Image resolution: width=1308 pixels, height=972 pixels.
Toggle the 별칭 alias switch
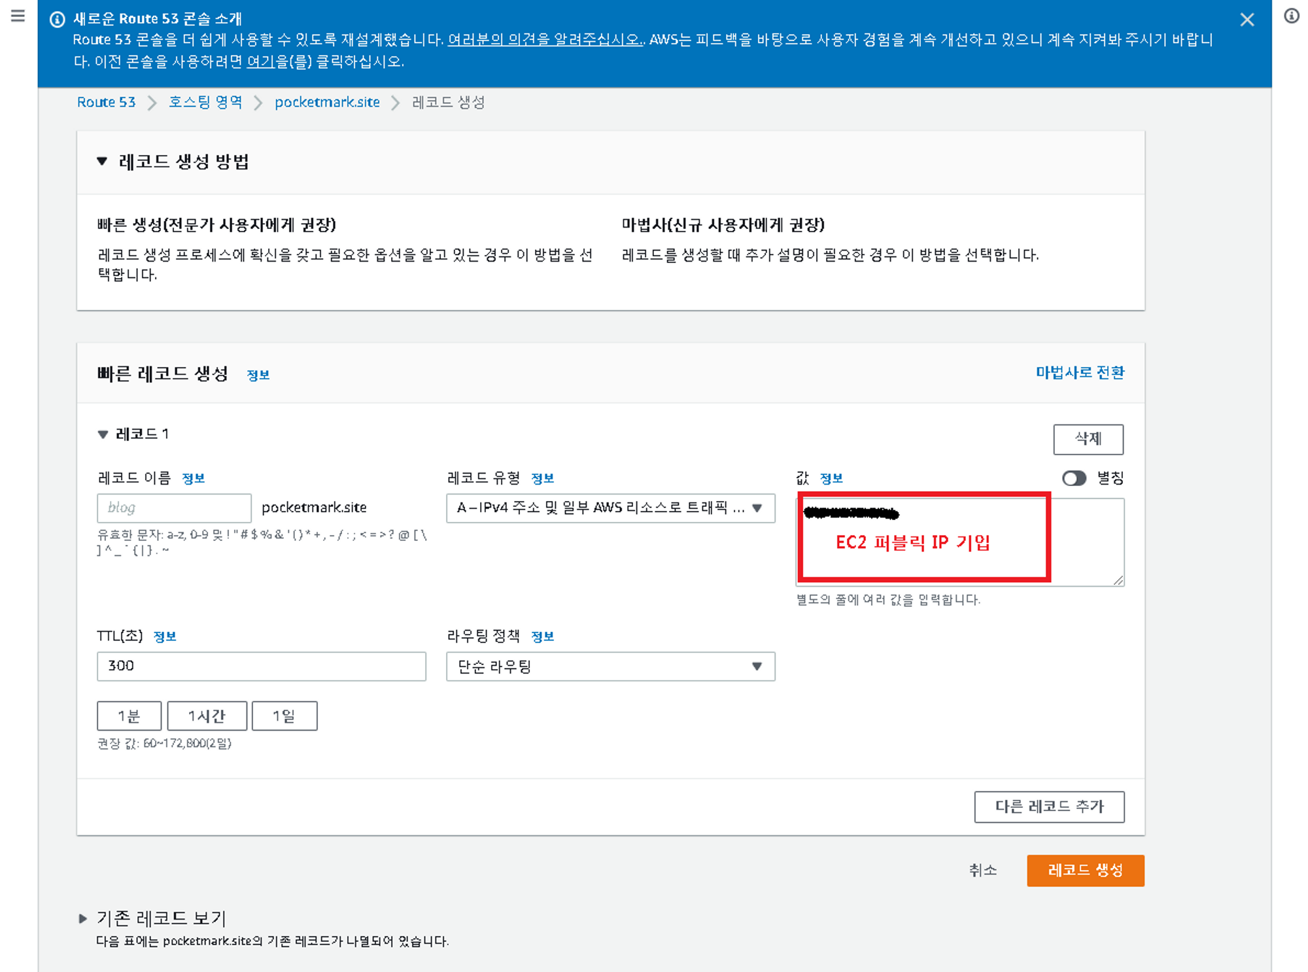1073,478
